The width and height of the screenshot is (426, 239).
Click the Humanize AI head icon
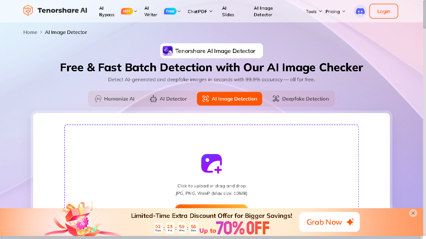(98, 99)
